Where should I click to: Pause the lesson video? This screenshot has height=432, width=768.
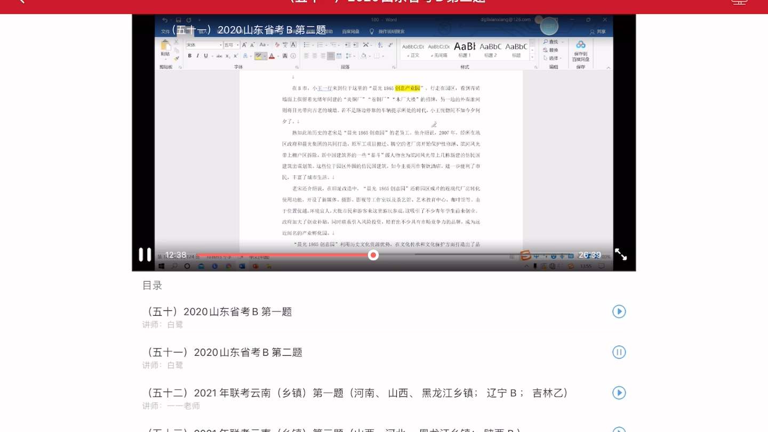click(145, 254)
